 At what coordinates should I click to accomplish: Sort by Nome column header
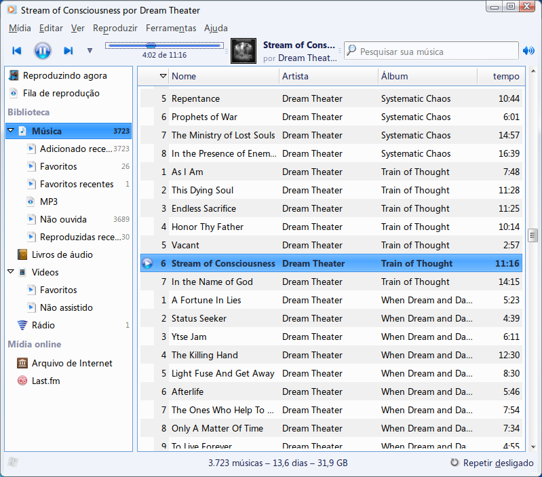(223, 76)
